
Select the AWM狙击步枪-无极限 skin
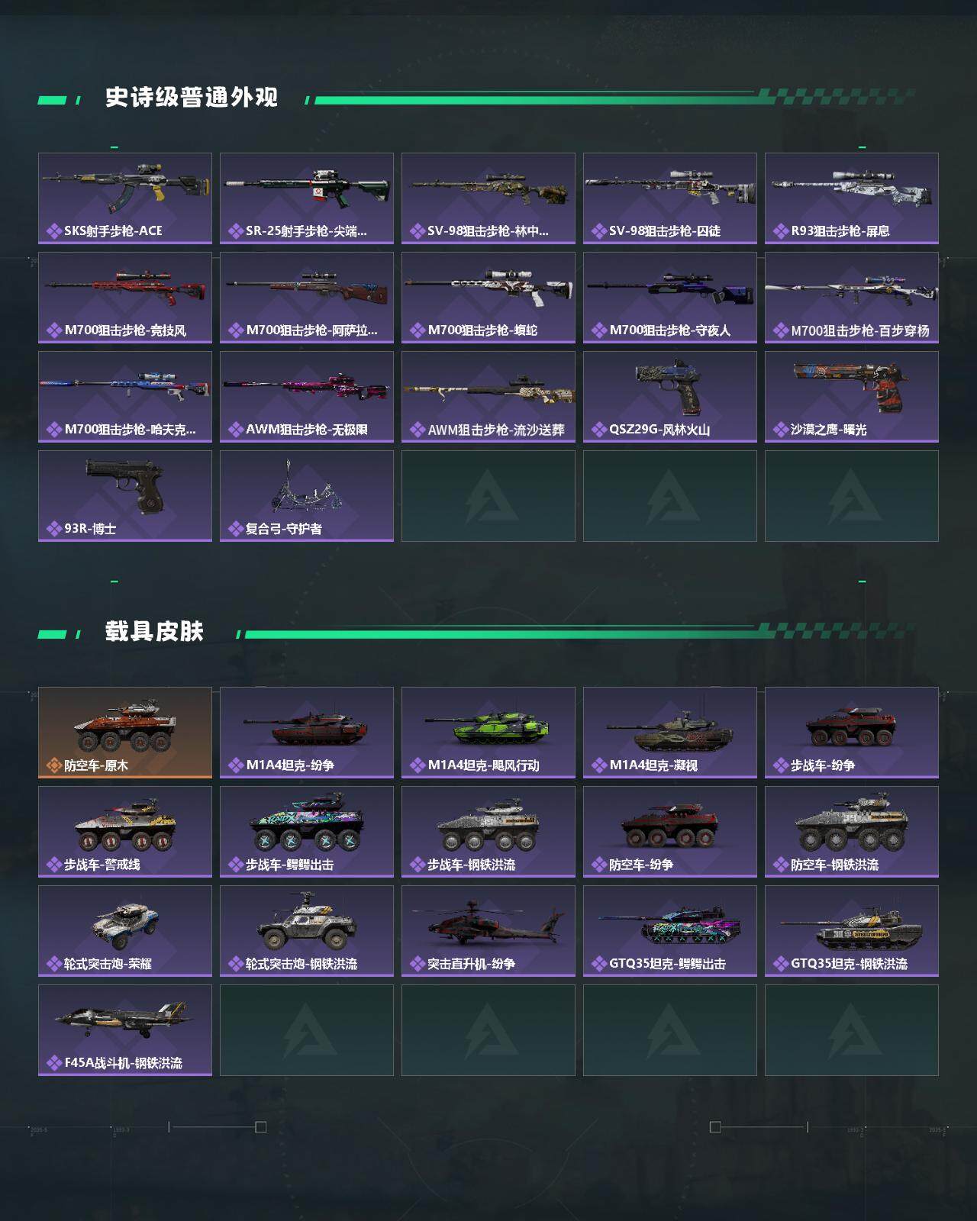pyautogui.click(x=307, y=397)
